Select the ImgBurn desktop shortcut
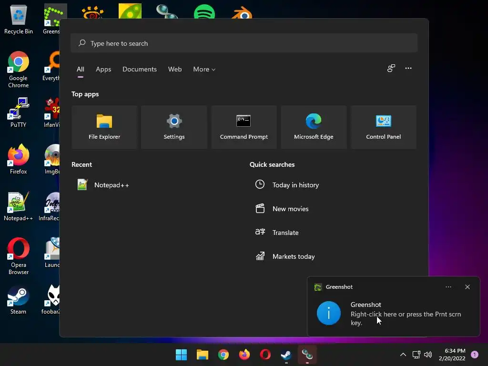 pos(51,159)
